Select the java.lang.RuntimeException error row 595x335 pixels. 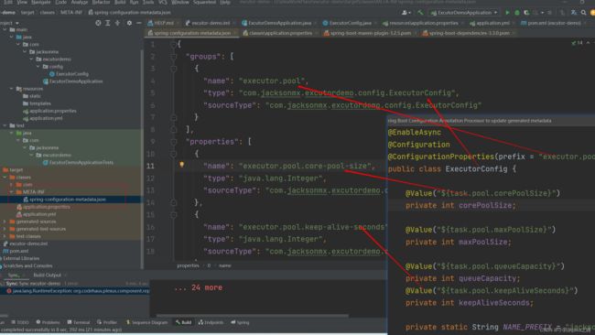coord(75,291)
